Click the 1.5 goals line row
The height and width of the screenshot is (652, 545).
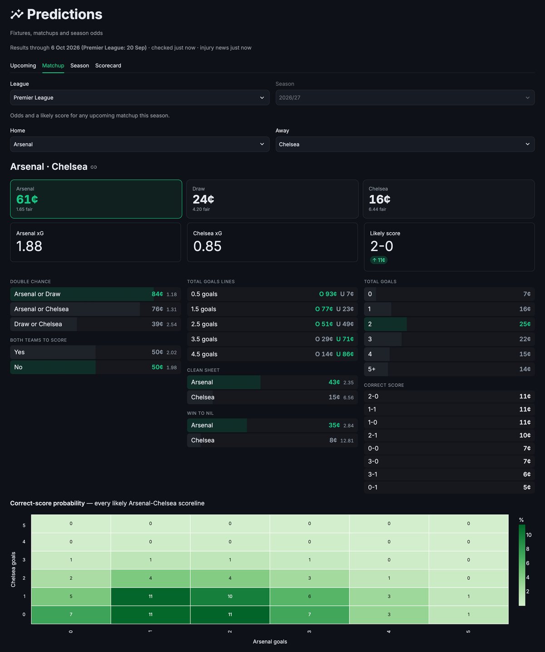point(272,309)
